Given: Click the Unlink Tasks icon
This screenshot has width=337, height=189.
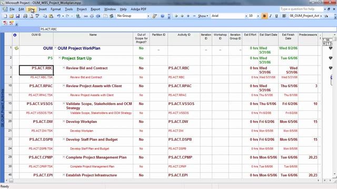Looking at the screenshot, I should click(x=92, y=16).
